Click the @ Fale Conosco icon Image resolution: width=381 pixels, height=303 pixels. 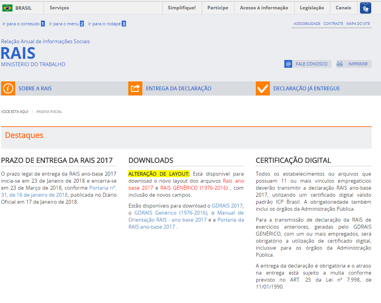(x=288, y=64)
